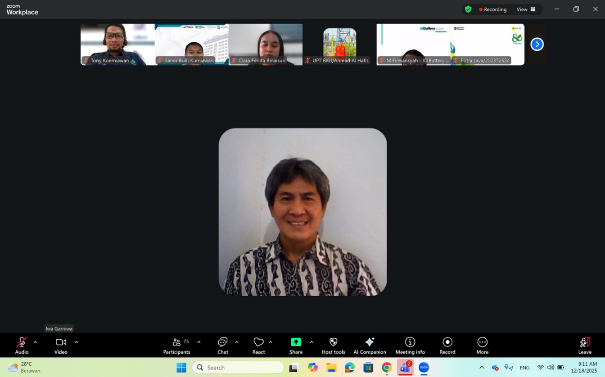Open the Participants panel
Screen dimensions: 605x377
[177, 345]
